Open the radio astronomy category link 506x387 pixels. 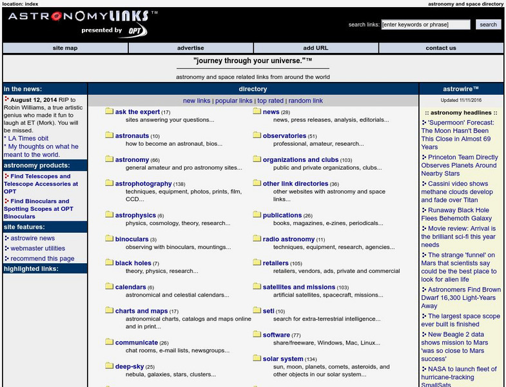pos(289,239)
